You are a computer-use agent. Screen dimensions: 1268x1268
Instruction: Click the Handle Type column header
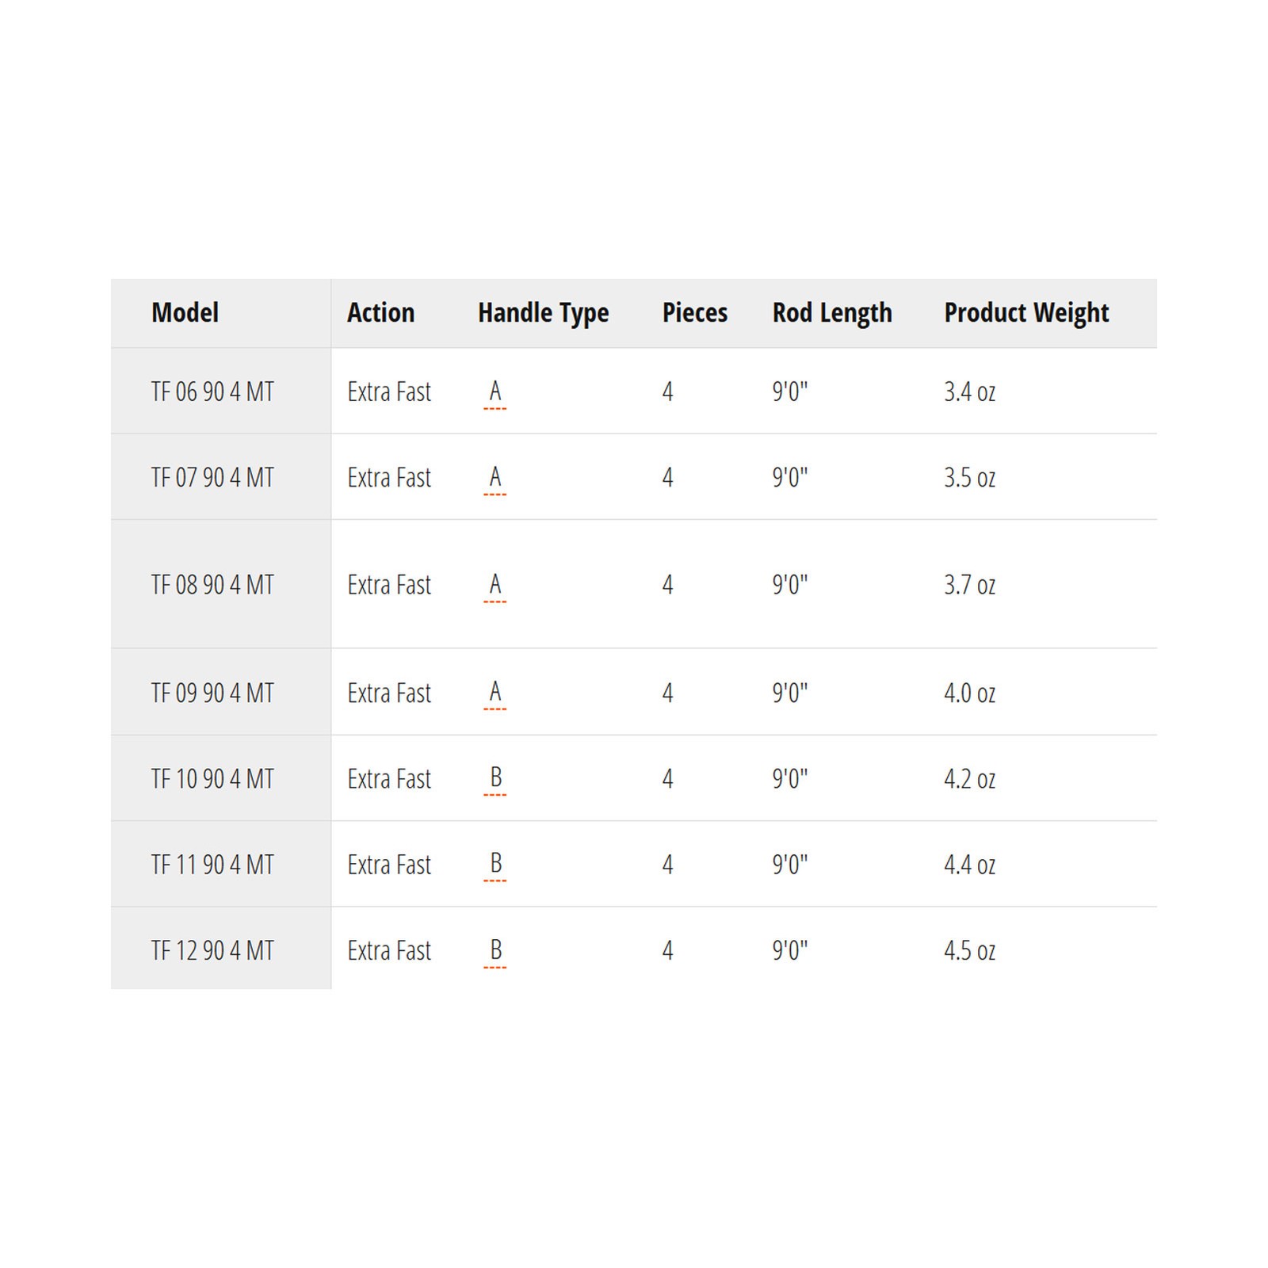click(x=543, y=314)
